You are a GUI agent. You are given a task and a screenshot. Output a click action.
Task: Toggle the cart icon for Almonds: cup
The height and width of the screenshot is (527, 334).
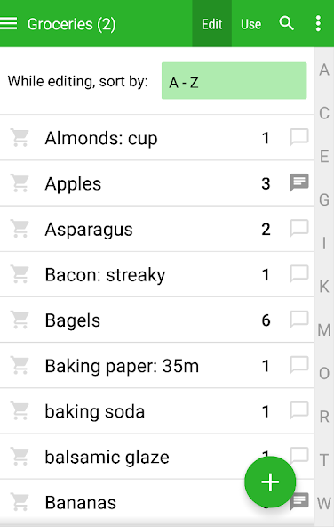[x=20, y=137]
